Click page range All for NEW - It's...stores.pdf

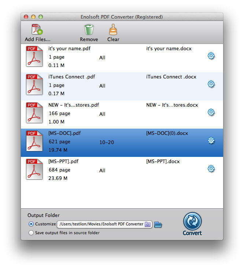coord(102,114)
